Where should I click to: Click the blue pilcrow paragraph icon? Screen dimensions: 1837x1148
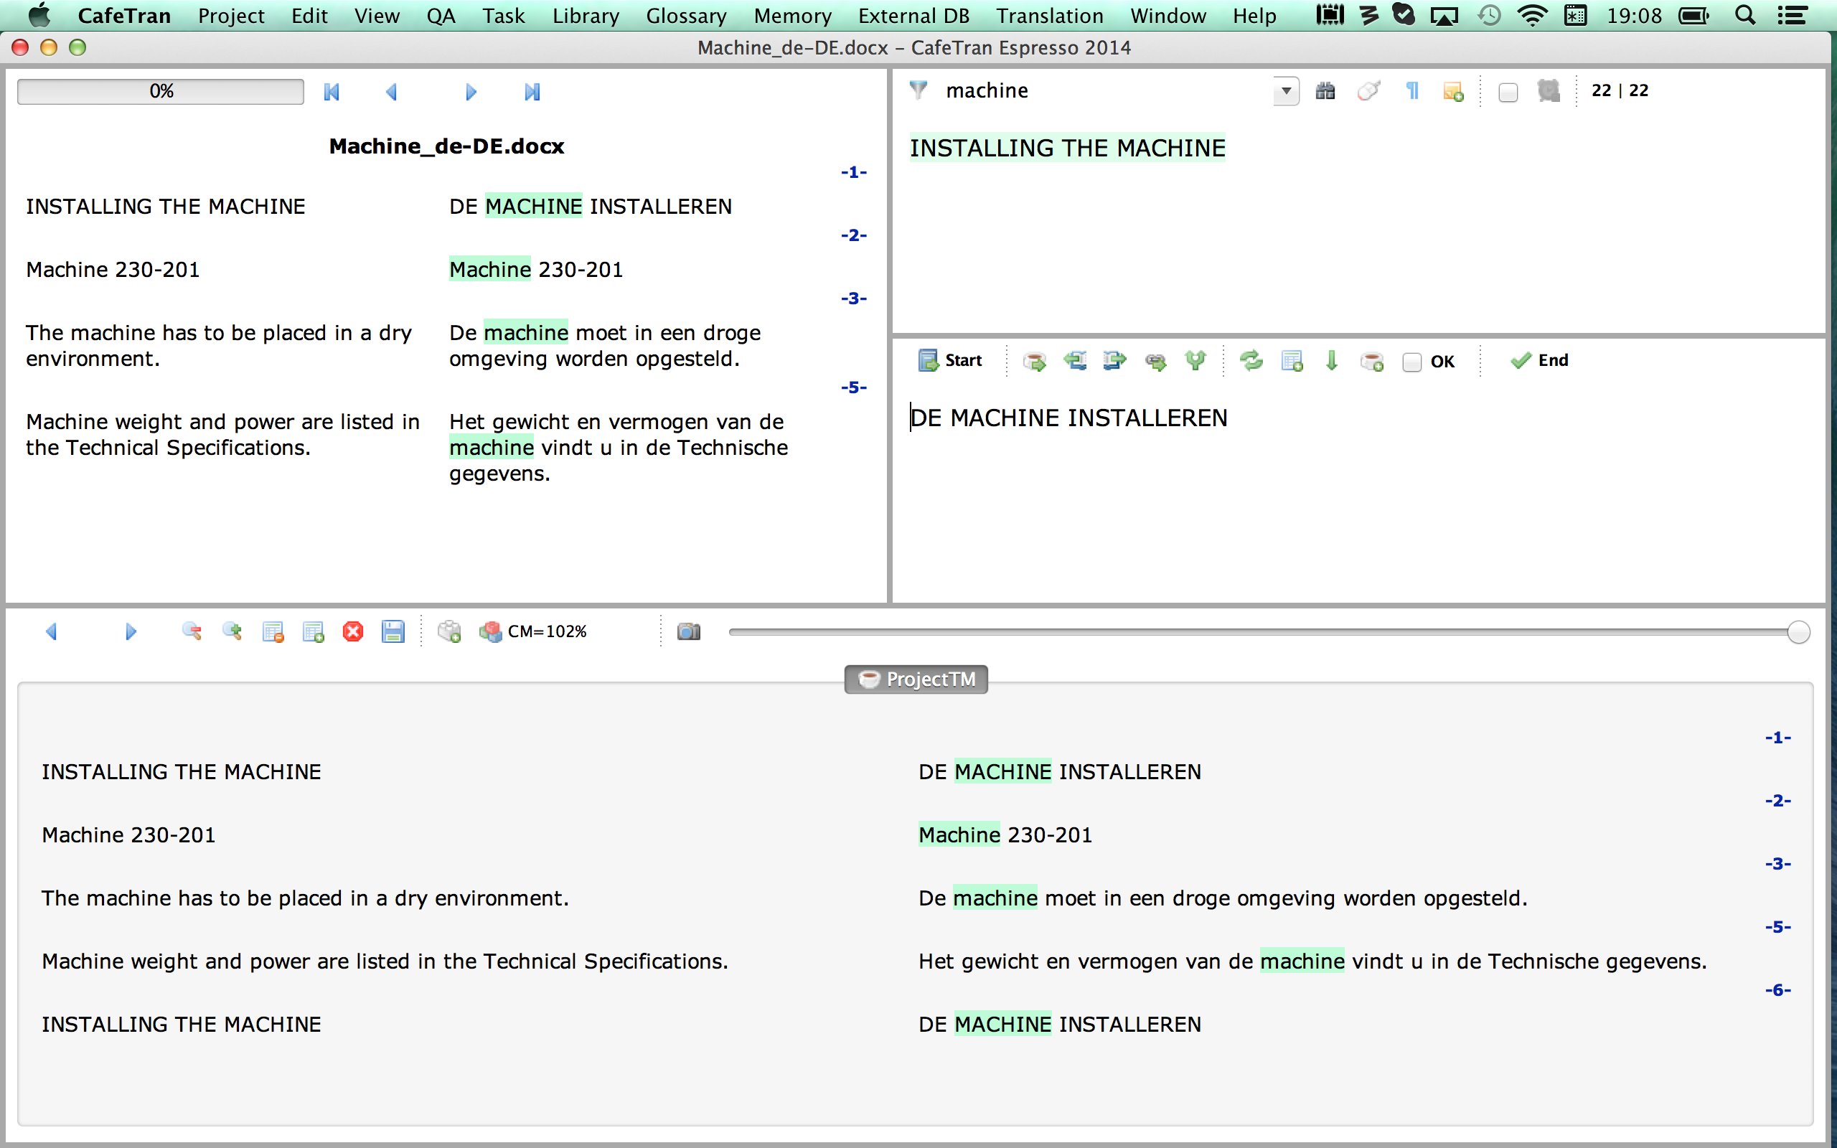[x=1412, y=91]
